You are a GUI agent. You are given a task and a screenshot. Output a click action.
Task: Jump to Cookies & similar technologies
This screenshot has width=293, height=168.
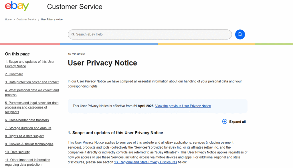[x=29, y=144]
